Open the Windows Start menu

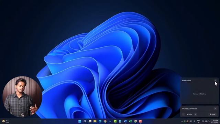[x=80, y=121]
